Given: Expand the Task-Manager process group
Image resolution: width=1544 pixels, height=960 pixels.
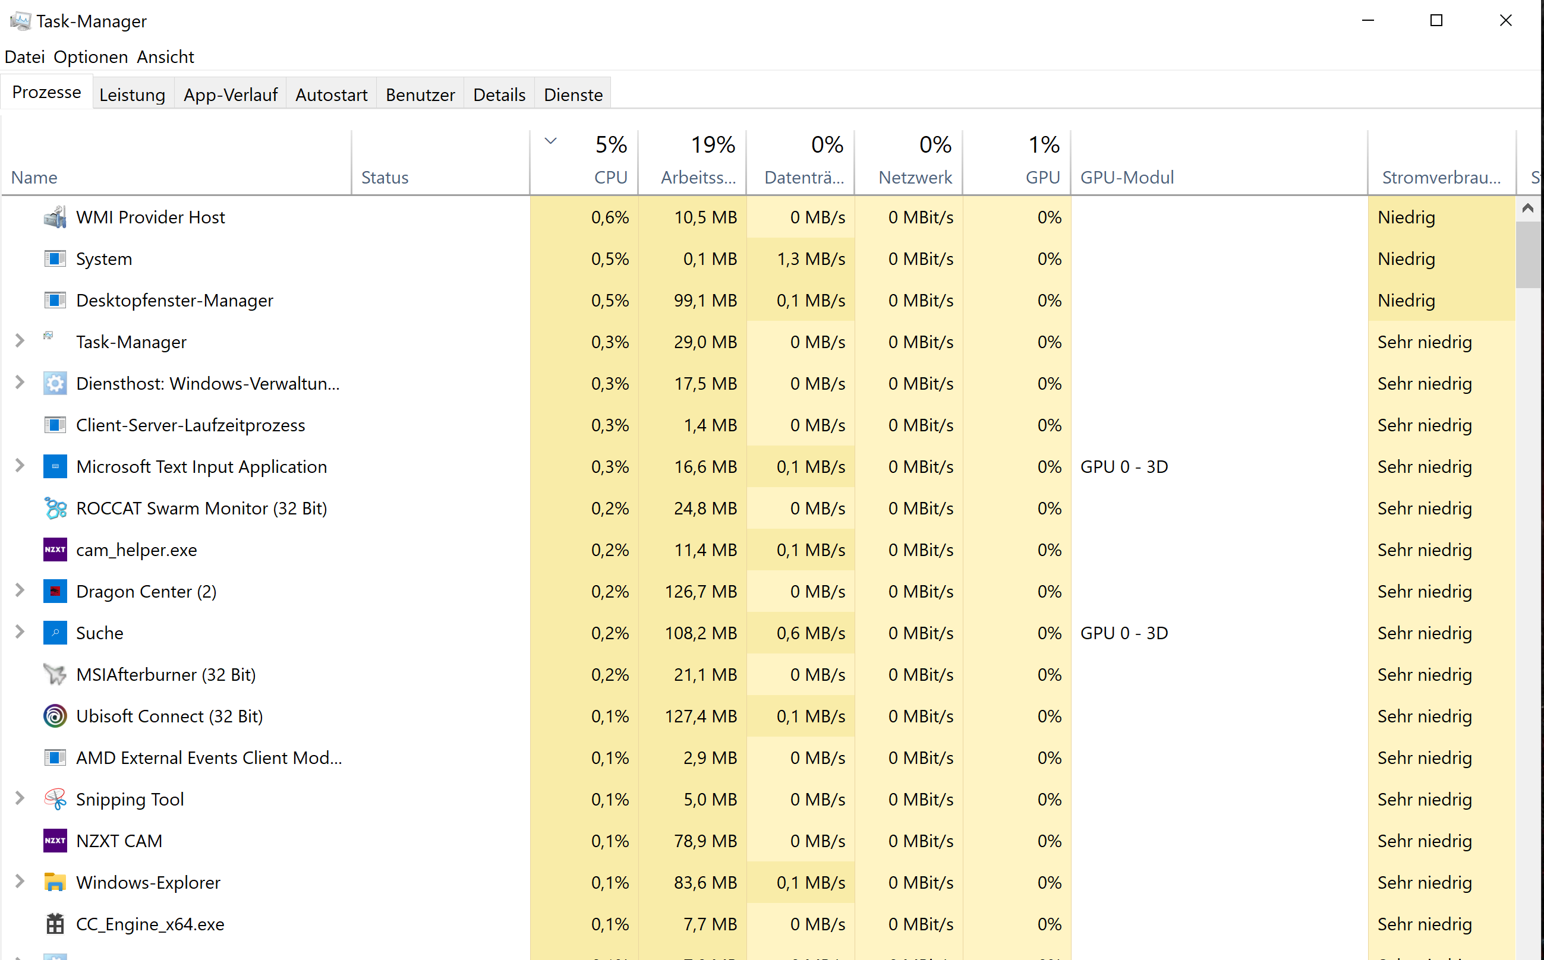Looking at the screenshot, I should coord(20,341).
